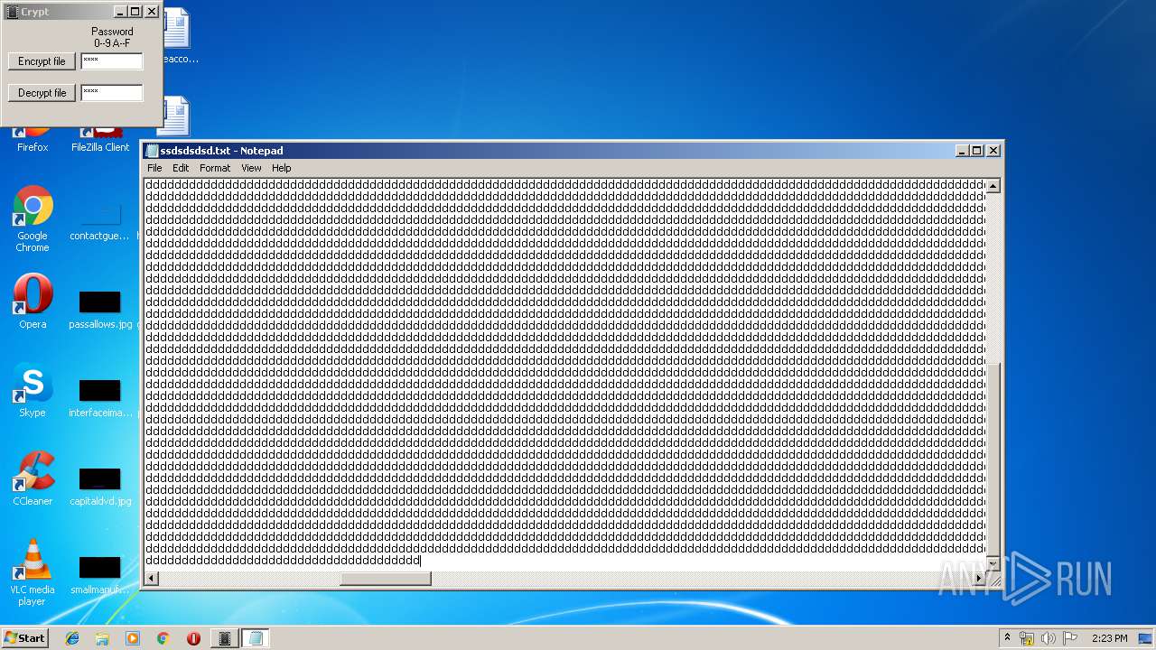The image size is (1156, 650).
Task: Maximize the Notepad window
Action: tap(976, 151)
